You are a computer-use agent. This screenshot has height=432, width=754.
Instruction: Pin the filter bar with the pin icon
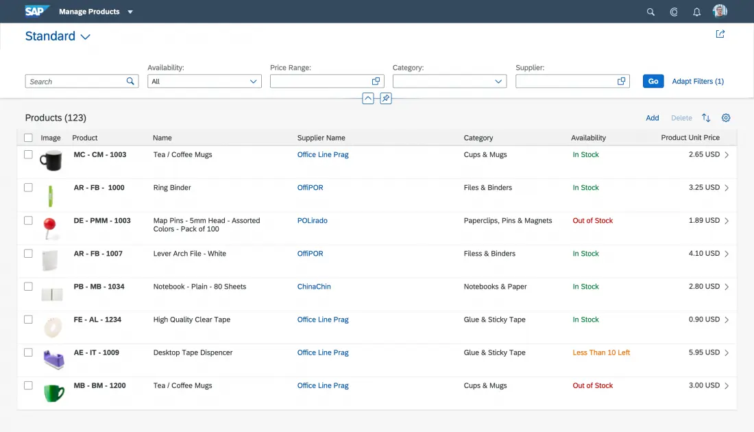[385, 98]
